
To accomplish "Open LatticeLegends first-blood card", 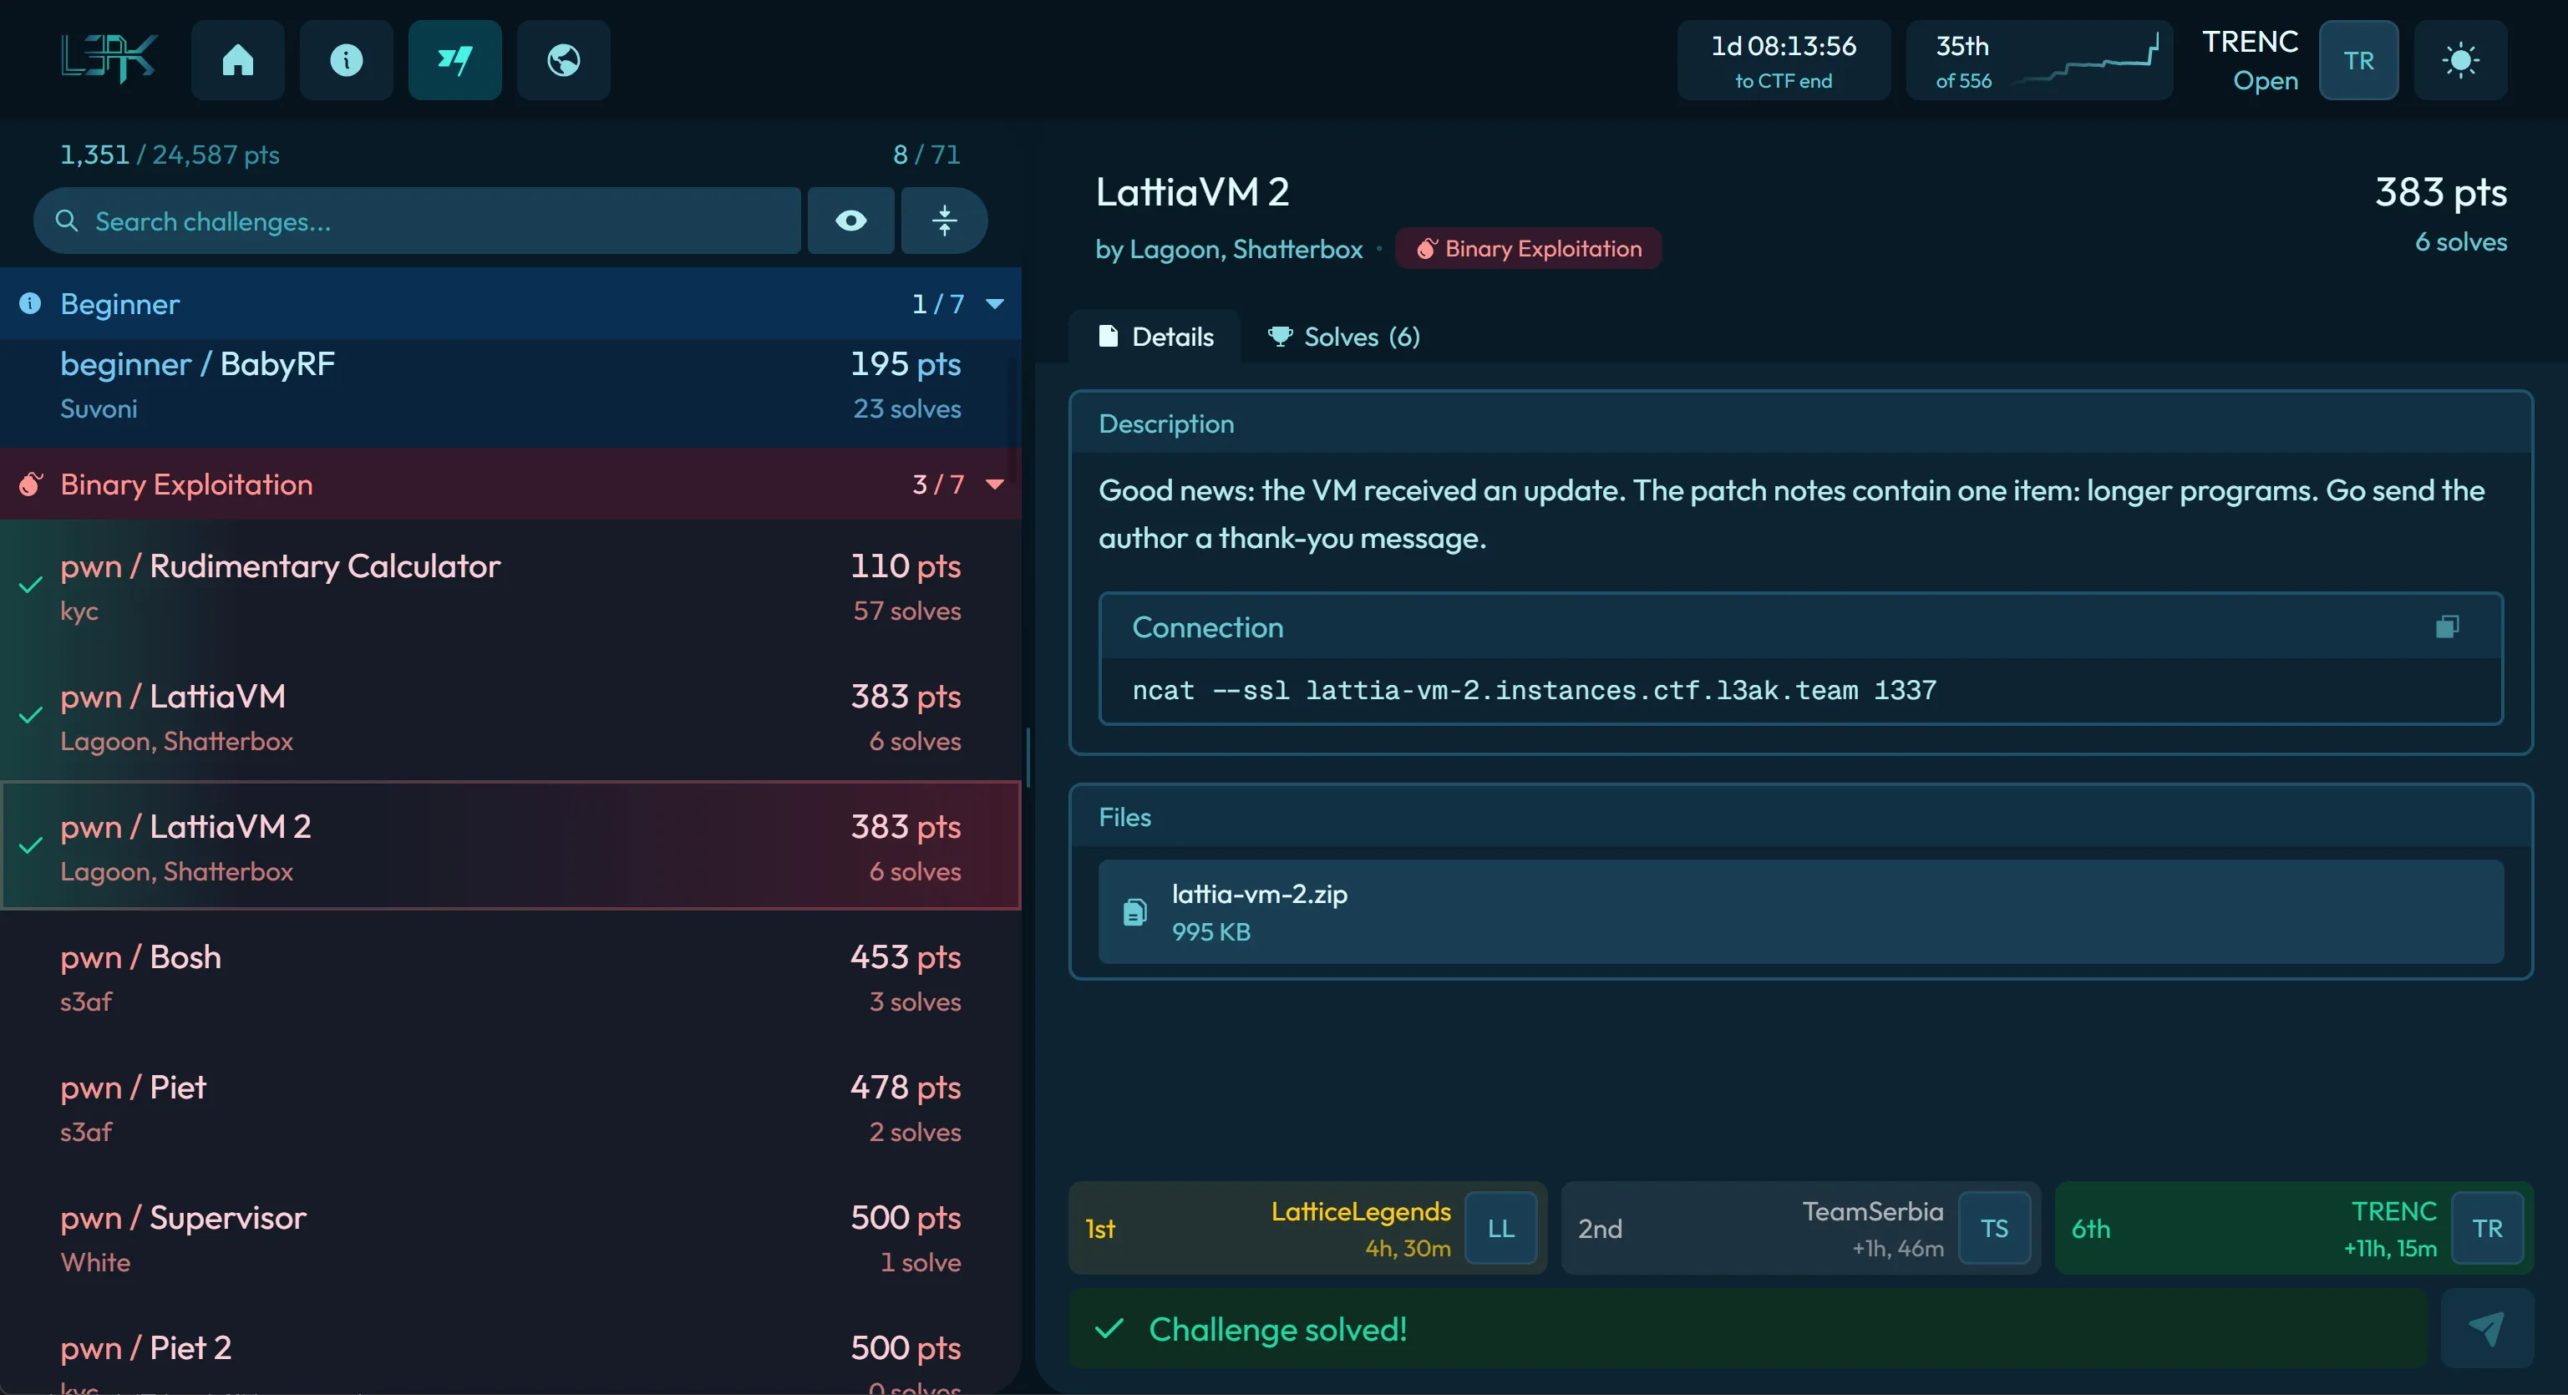I will 1308,1229.
